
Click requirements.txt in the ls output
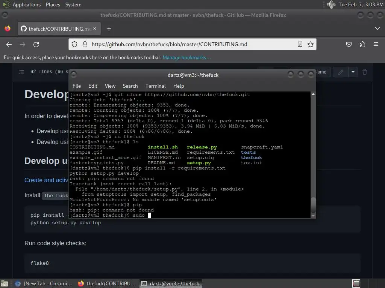coord(211,152)
